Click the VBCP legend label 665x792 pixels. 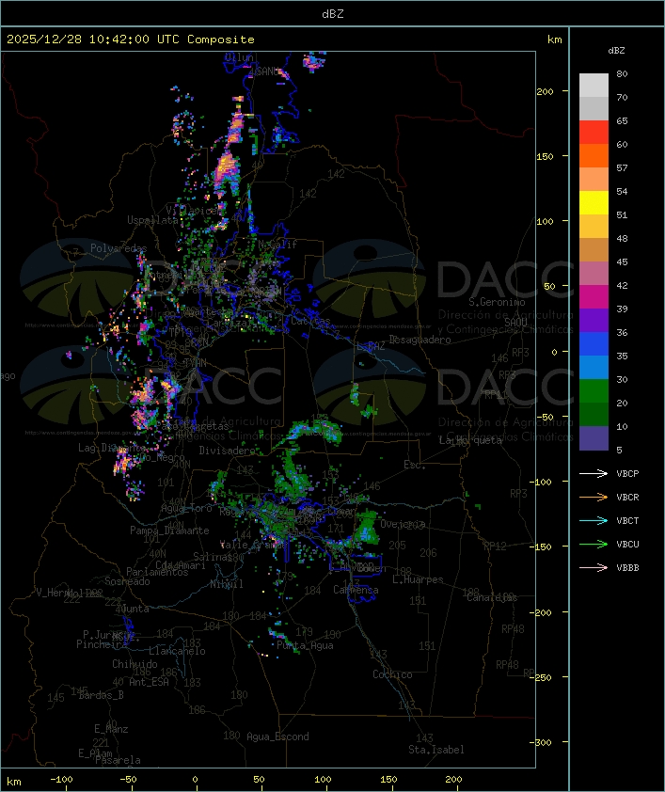pos(627,474)
